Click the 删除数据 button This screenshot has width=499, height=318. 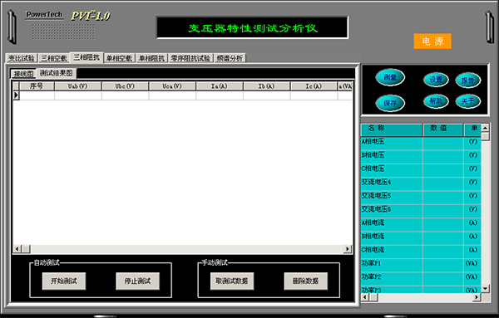click(x=305, y=281)
